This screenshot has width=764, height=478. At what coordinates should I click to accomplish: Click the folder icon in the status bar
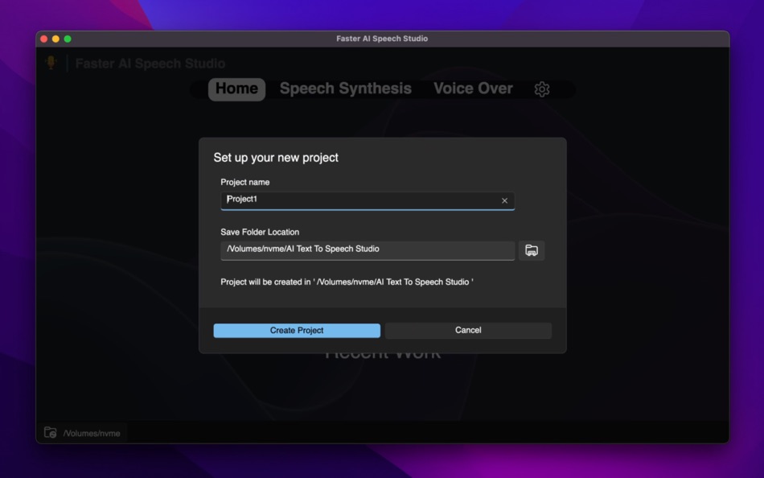(51, 433)
